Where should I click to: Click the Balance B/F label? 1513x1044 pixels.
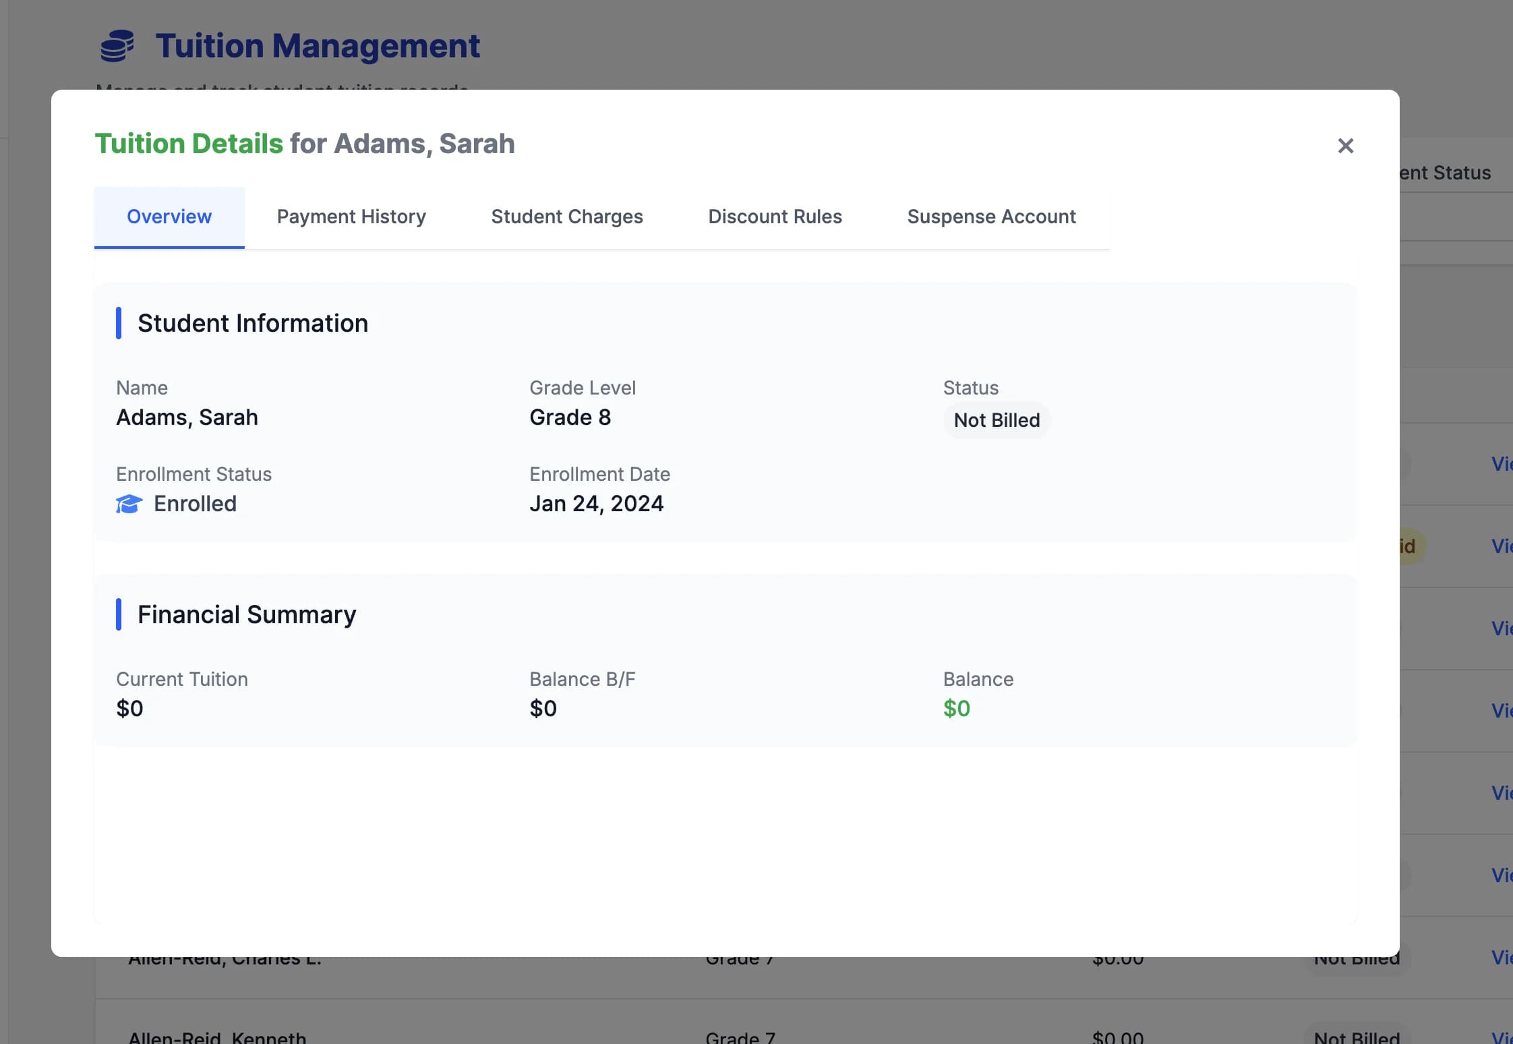pyautogui.click(x=583, y=679)
